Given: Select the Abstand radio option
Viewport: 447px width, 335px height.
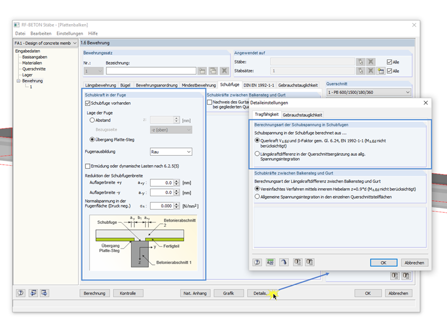Looking at the screenshot, I should point(92,120).
